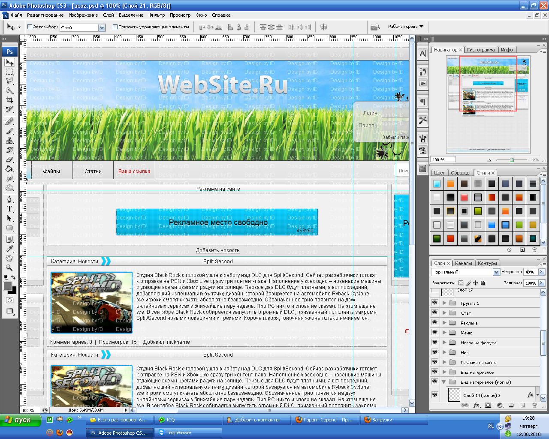The height and width of the screenshot is (439, 549).
Task: Select the Crop tool
Action: [9, 100]
